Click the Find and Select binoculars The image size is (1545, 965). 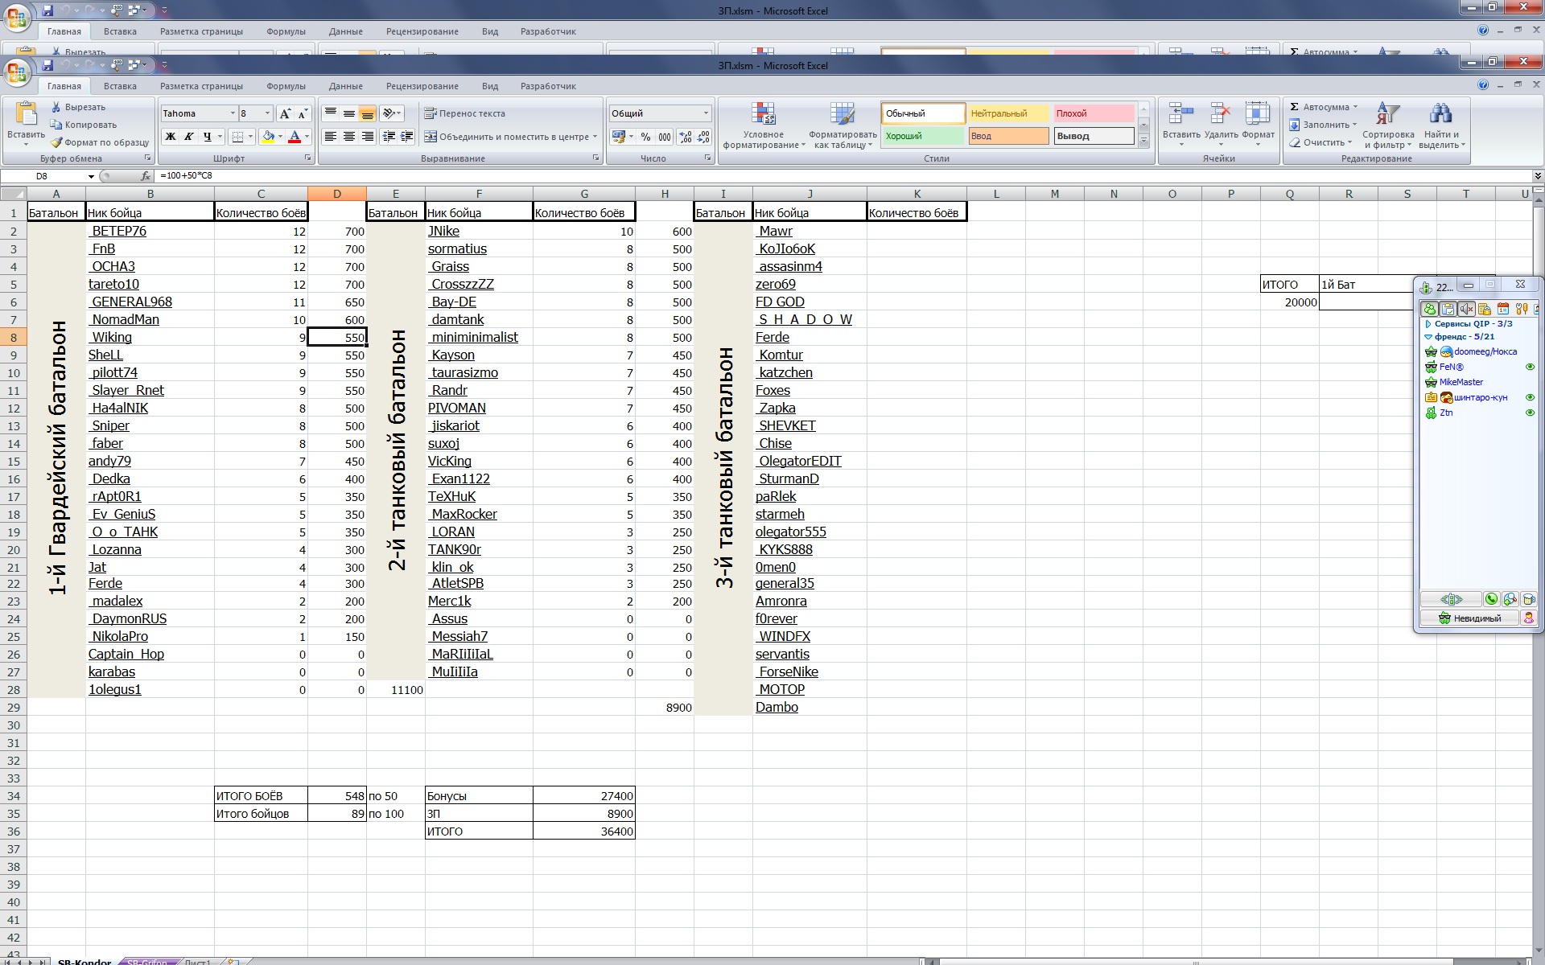tap(1440, 115)
